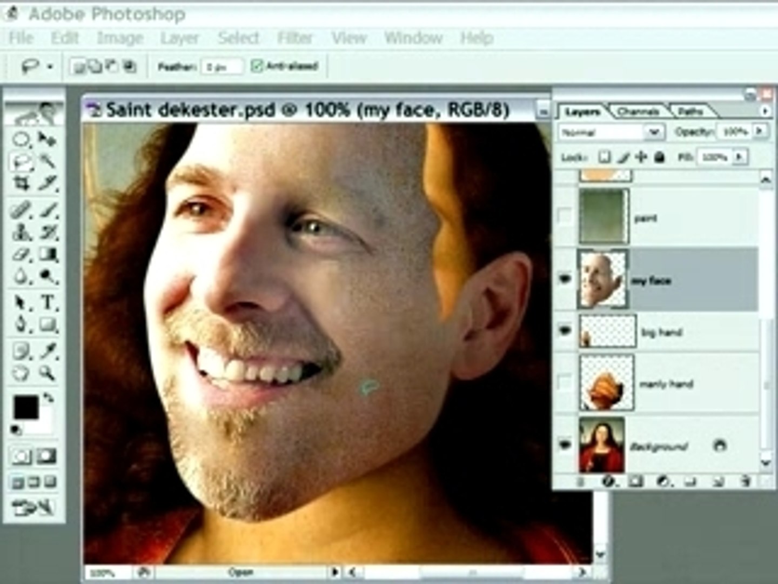Viewport: 778px width, 584px height.
Task: Add a layer style from Layers panel
Action: pos(608,481)
